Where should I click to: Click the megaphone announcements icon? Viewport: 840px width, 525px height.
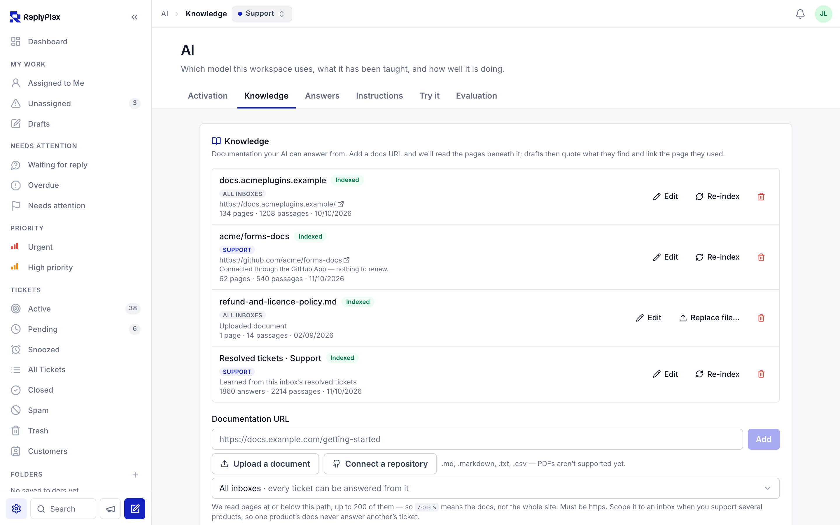[x=110, y=509]
